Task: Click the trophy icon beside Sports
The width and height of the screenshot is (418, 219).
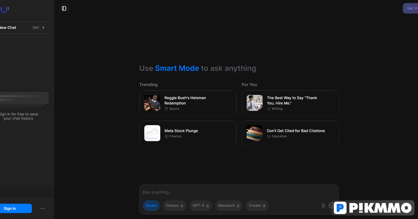Action: point(167,109)
